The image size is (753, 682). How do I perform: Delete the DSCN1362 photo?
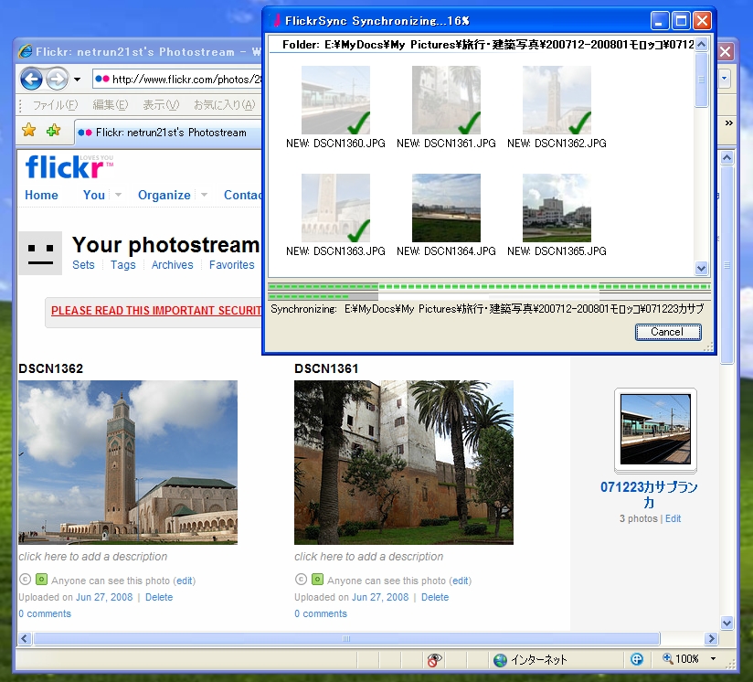pyautogui.click(x=159, y=597)
